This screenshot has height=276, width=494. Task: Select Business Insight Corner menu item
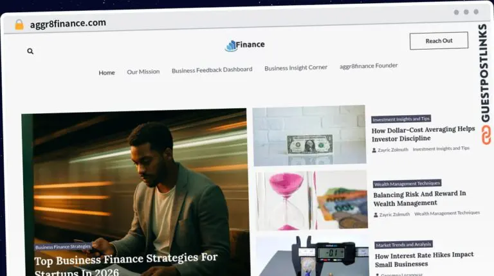coord(296,68)
